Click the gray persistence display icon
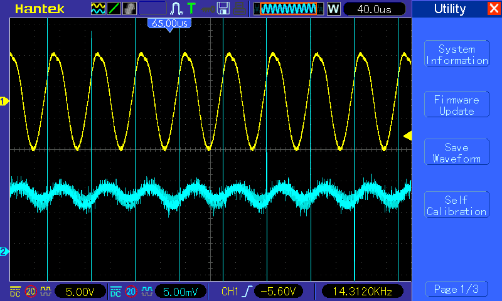The image size is (502, 301). pyautogui.click(x=129, y=9)
